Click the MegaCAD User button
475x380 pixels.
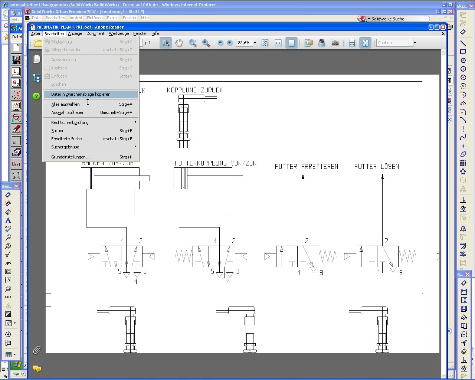click(x=16, y=164)
